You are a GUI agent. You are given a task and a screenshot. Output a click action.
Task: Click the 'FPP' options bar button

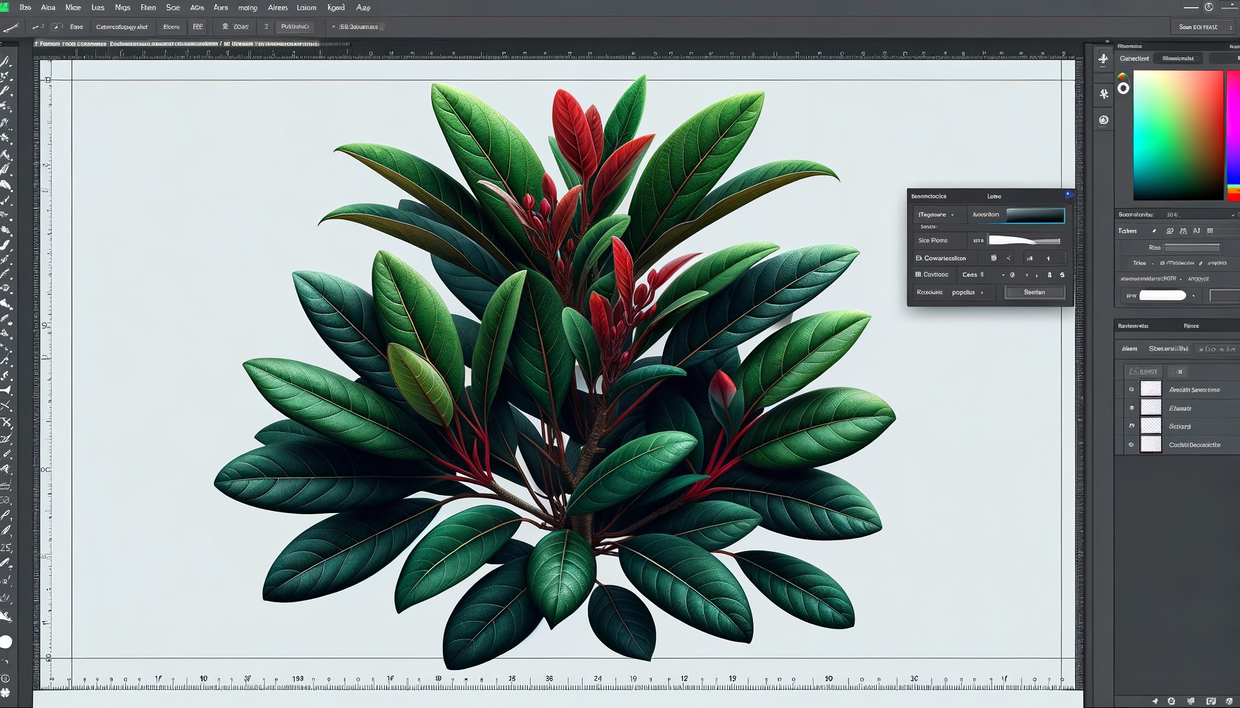click(198, 27)
